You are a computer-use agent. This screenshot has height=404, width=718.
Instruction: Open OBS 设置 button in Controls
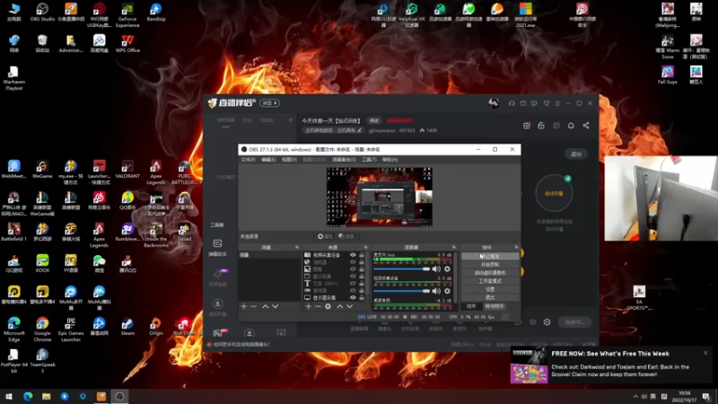(490, 289)
